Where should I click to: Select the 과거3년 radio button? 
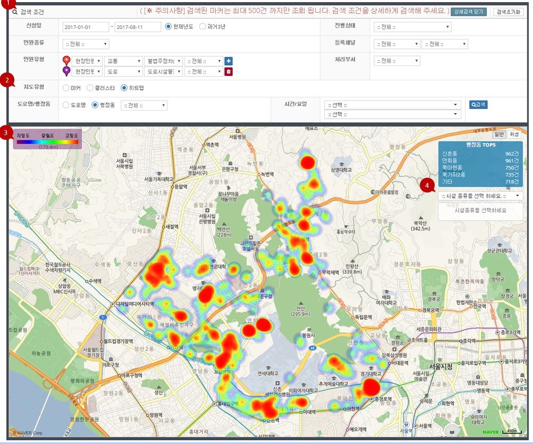pyautogui.click(x=202, y=27)
